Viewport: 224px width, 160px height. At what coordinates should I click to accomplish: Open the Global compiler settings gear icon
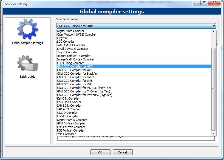[27, 29]
